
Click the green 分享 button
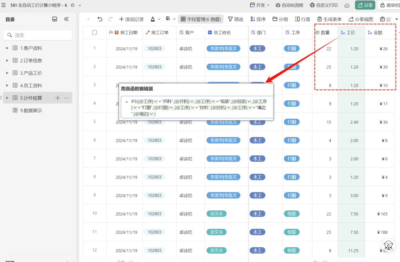pyautogui.click(x=365, y=5)
